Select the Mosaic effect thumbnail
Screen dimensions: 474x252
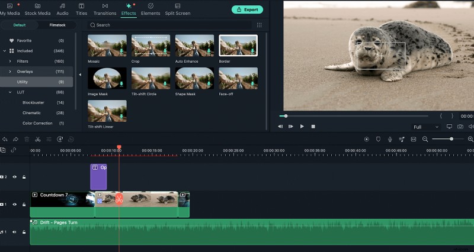click(x=107, y=46)
